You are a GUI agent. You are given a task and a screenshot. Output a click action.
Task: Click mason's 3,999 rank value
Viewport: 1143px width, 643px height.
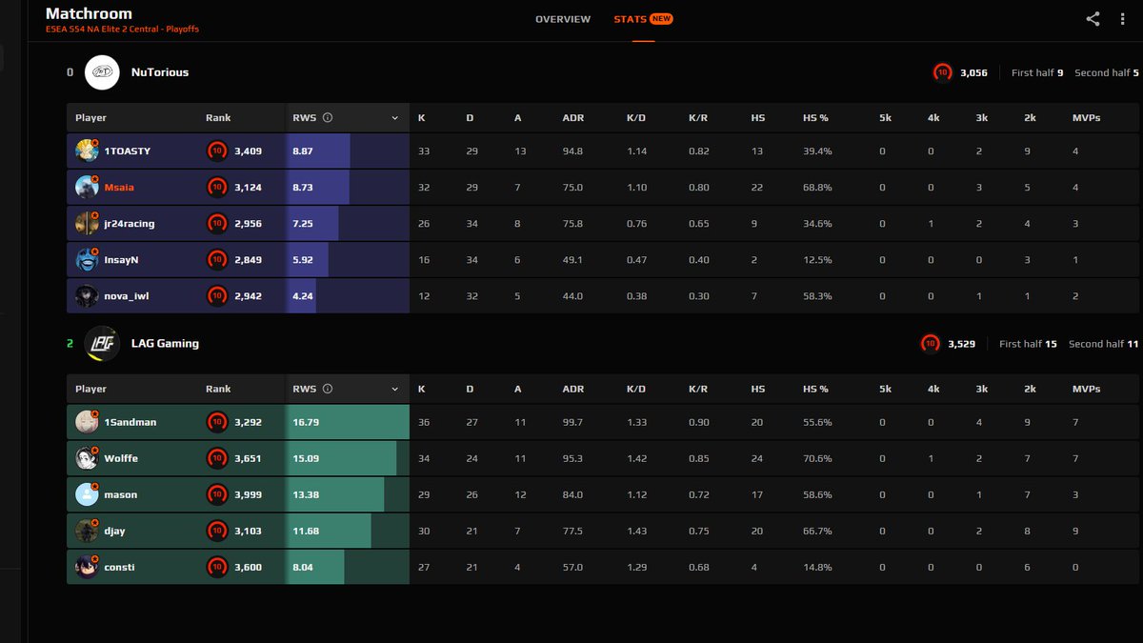[x=248, y=494]
